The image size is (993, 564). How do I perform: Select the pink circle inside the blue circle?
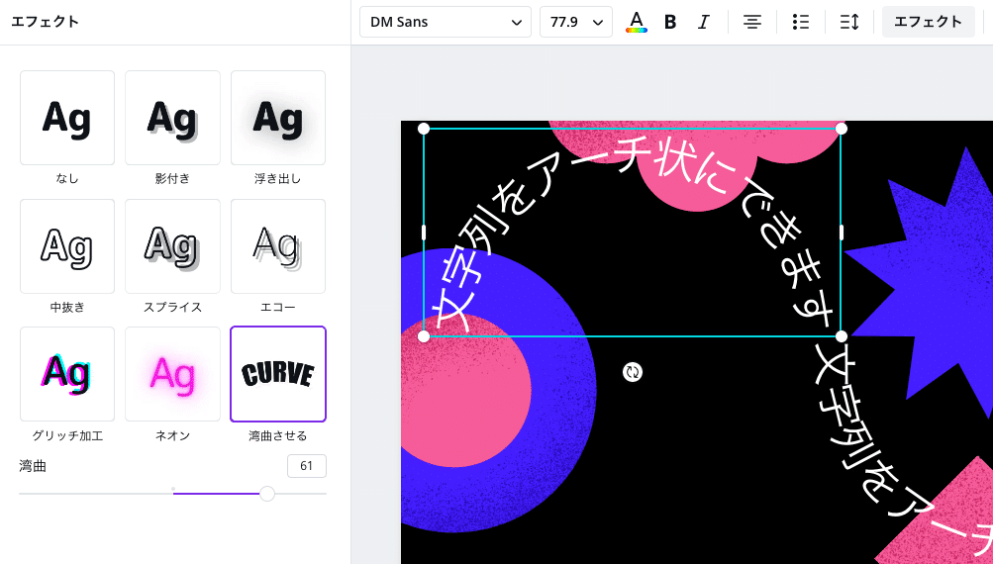pyautogui.click(x=465, y=391)
